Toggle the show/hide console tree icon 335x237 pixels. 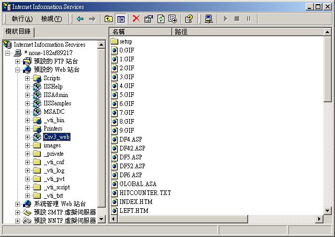(121, 19)
